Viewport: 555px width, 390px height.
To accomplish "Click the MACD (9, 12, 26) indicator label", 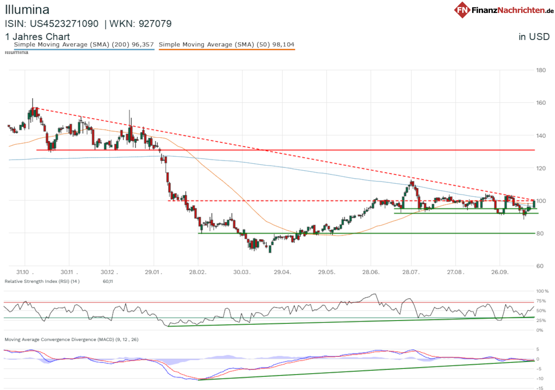I will (x=71, y=339).
